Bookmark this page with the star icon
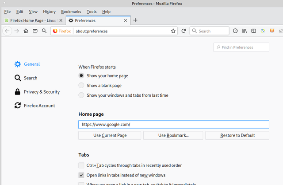This screenshot has height=185, width=283. 173,31
